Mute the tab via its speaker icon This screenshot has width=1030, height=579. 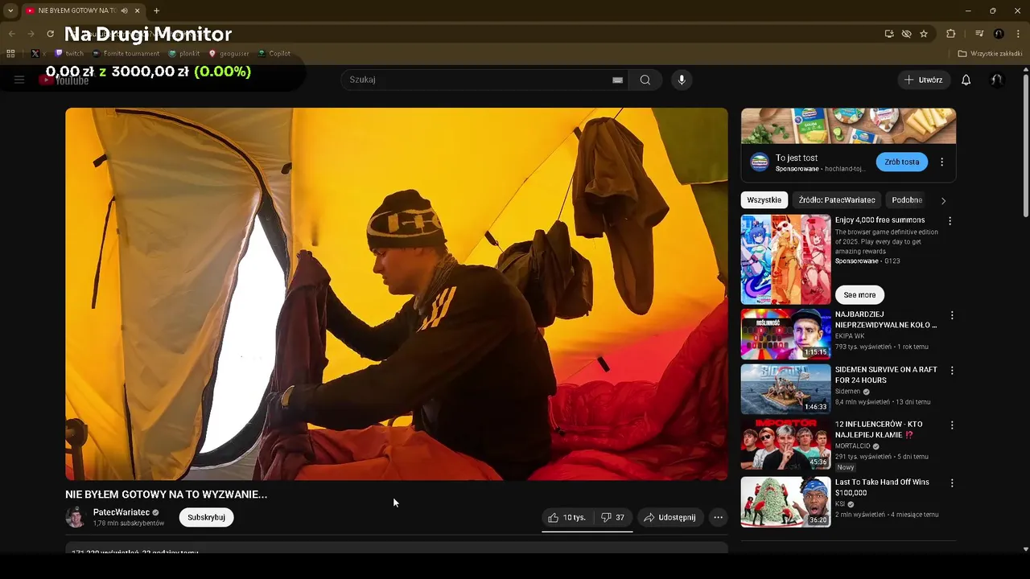pyautogui.click(x=125, y=10)
